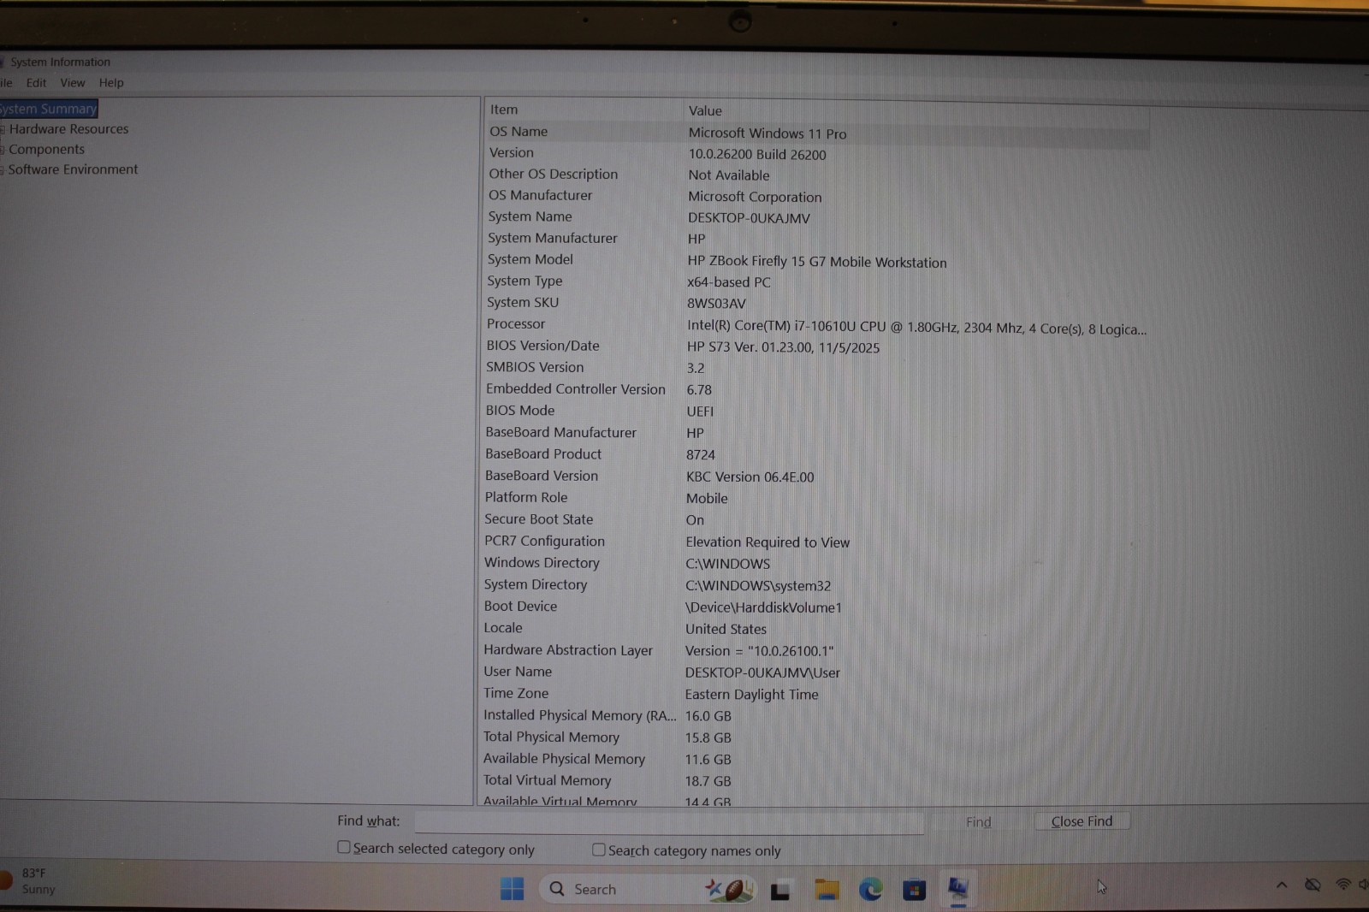Select the Hardware Abstraction Layer row
The width and height of the screenshot is (1369, 912).
click(x=817, y=650)
